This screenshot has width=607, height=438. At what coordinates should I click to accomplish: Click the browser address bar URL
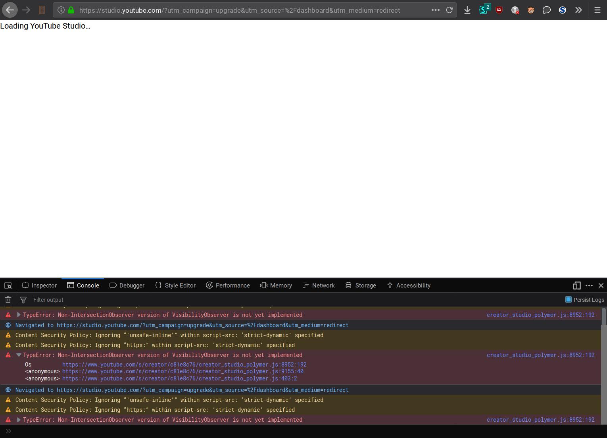click(239, 10)
